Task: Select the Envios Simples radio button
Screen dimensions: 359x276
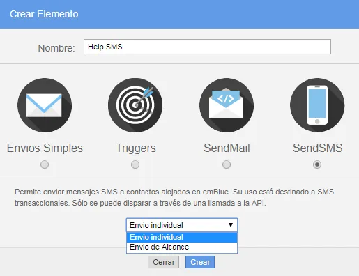Action: (x=45, y=164)
